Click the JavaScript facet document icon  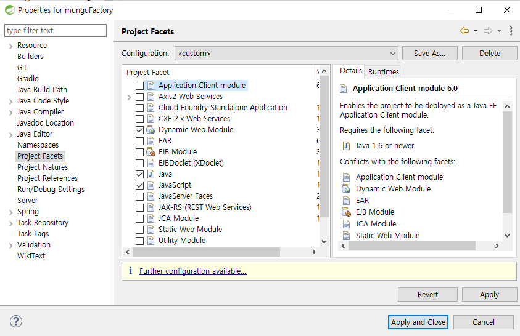pos(151,185)
